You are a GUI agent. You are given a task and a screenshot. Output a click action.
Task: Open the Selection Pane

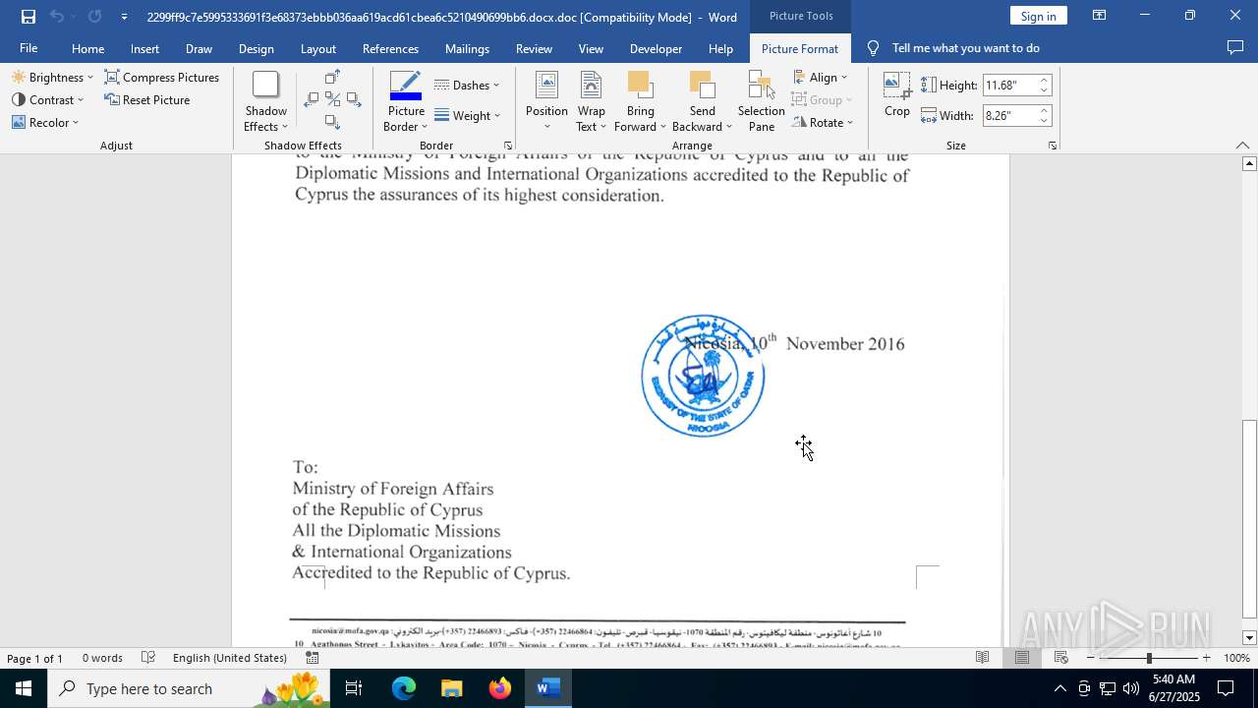pyautogui.click(x=762, y=101)
